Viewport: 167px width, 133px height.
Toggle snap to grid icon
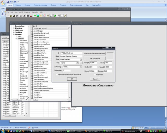coord(28,16)
